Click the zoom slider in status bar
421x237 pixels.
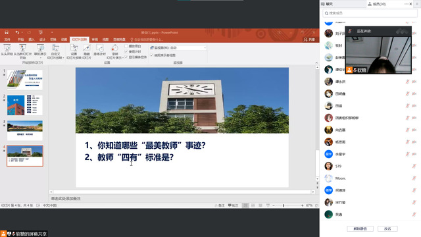[284, 205]
